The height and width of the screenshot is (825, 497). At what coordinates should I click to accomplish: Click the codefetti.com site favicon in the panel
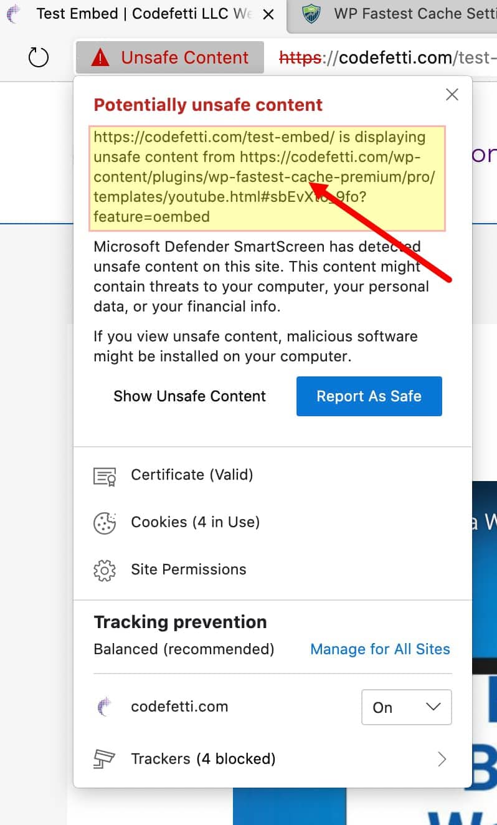[105, 707]
